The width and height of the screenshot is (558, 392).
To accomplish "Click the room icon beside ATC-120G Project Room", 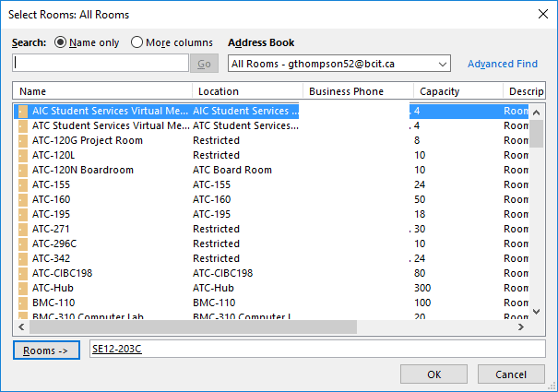I will (x=23, y=140).
